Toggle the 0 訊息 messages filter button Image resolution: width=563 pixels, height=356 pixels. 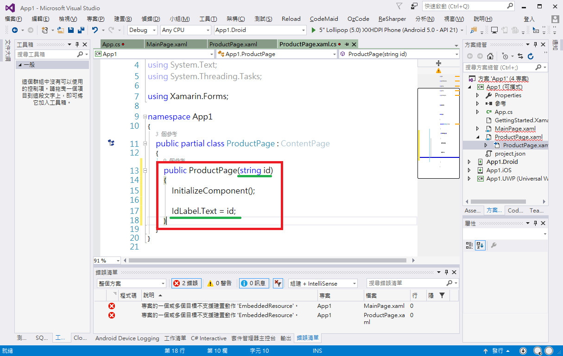[253, 283]
